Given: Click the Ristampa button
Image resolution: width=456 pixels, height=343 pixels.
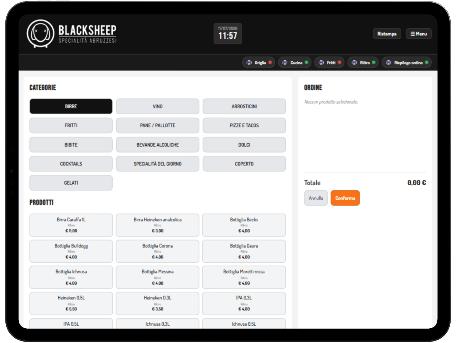Looking at the screenshot, I should [387, 34].
